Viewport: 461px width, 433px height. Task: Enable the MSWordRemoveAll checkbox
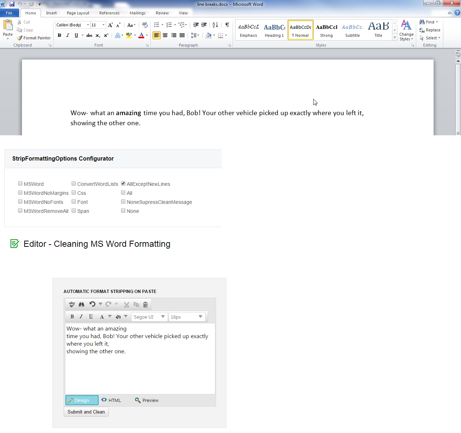tap(20, 211)
